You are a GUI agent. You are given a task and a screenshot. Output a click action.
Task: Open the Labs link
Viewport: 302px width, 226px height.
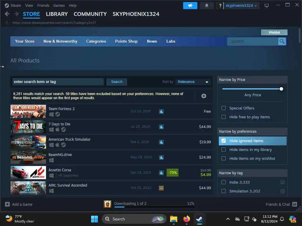171,41
